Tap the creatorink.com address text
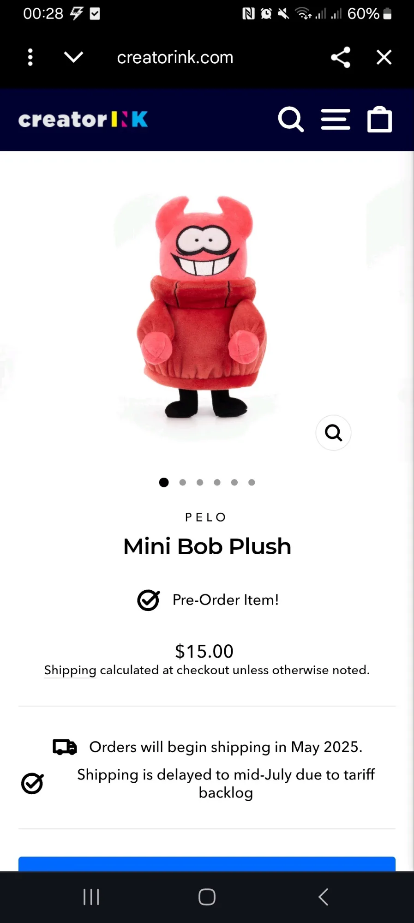 tap(175, 58)
